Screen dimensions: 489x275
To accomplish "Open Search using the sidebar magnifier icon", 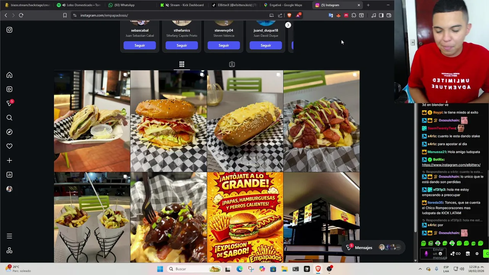I will (9, 118).
